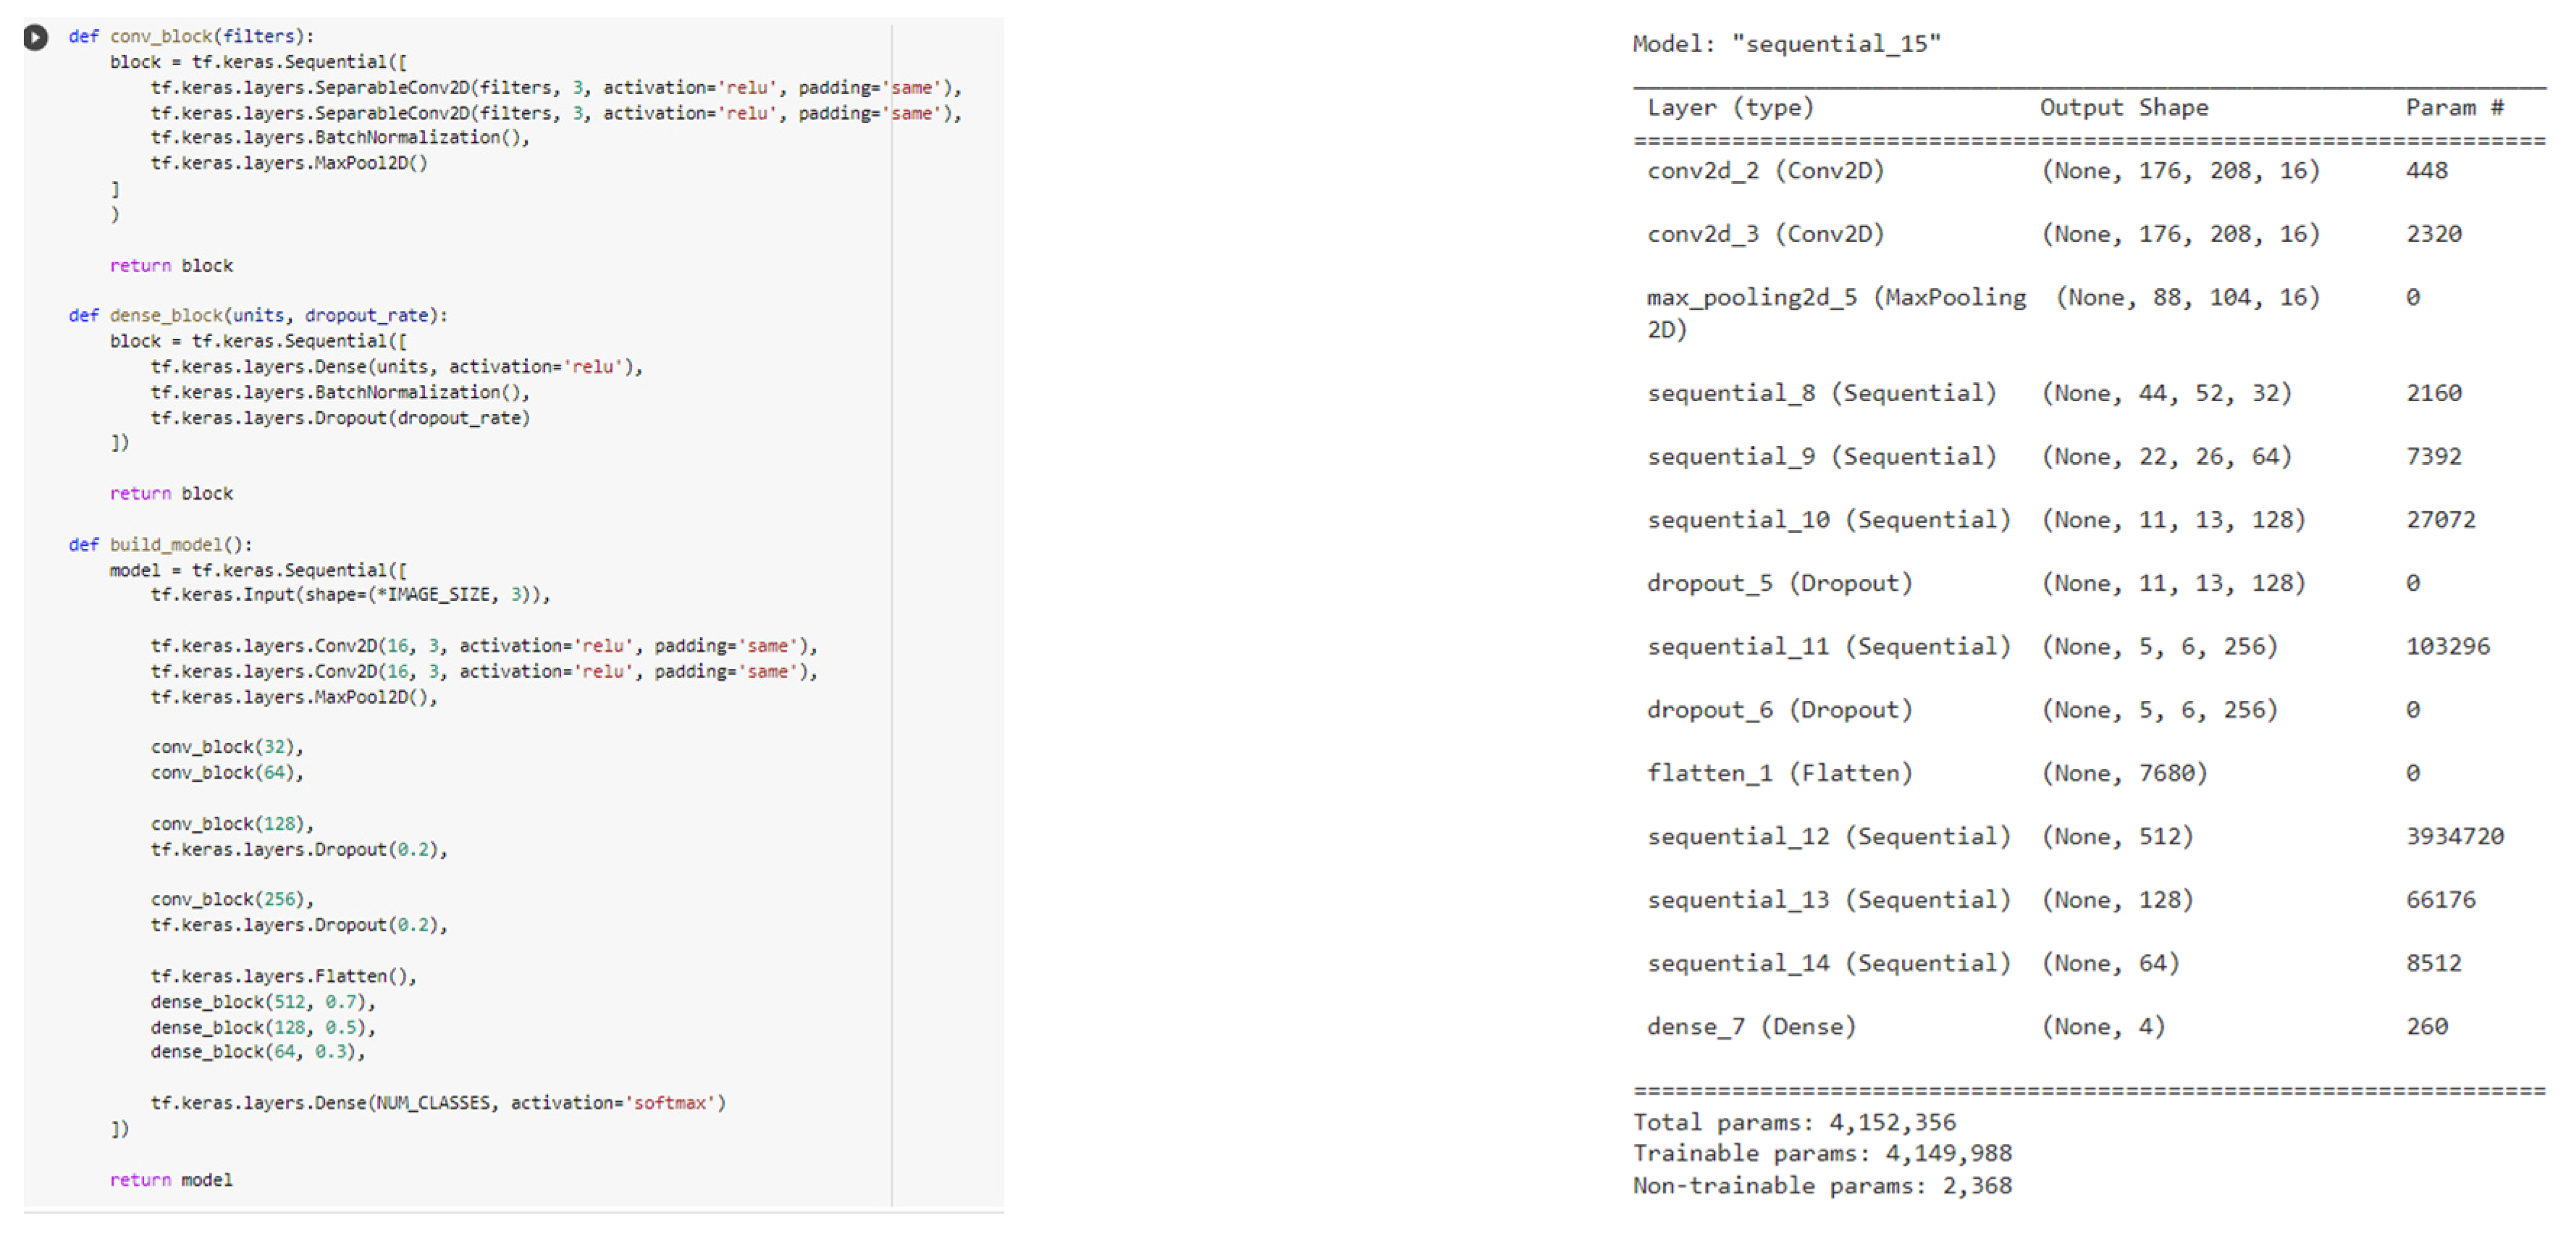The height and width of the screenshot is (1241, 2576).
Task: Click the conv_block(32) call in code
Action: pyautogui.click(x=227, y=747)
